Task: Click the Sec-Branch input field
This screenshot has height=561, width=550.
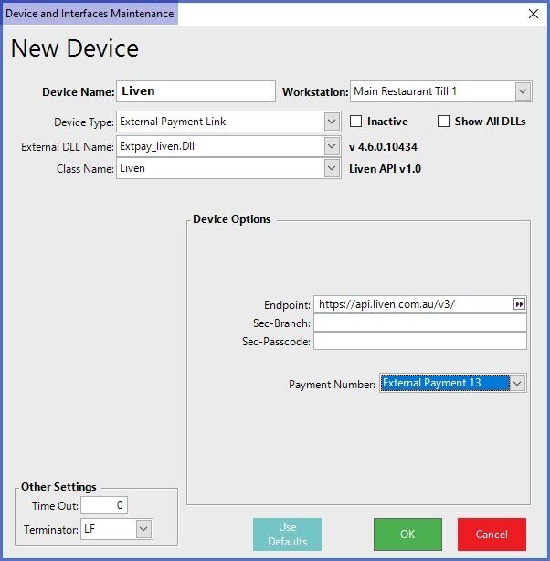Action: [x=419, y=323]
